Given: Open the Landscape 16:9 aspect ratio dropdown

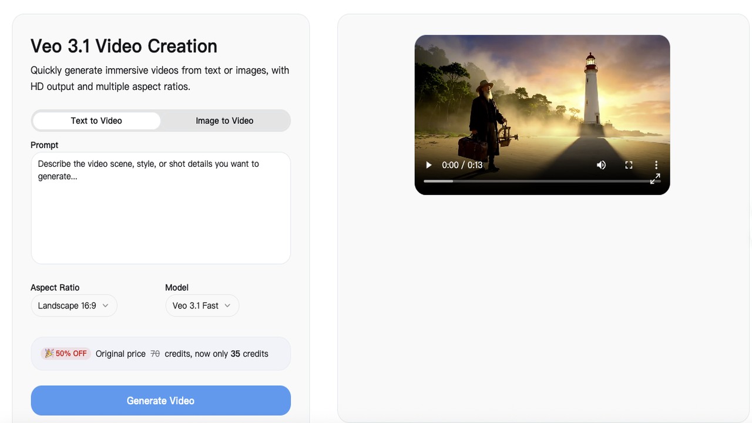Looking at the screenshot, I should [x=73, y=305].
